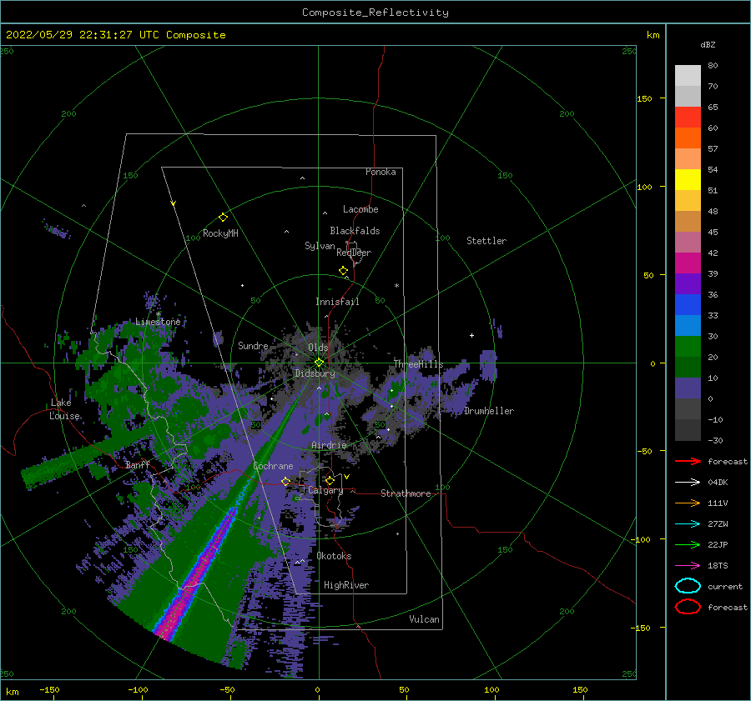This screenshot has width=751, height=701.
Task: Click the white asterisk marker southwest of Stettler
Action: [396, 286]
